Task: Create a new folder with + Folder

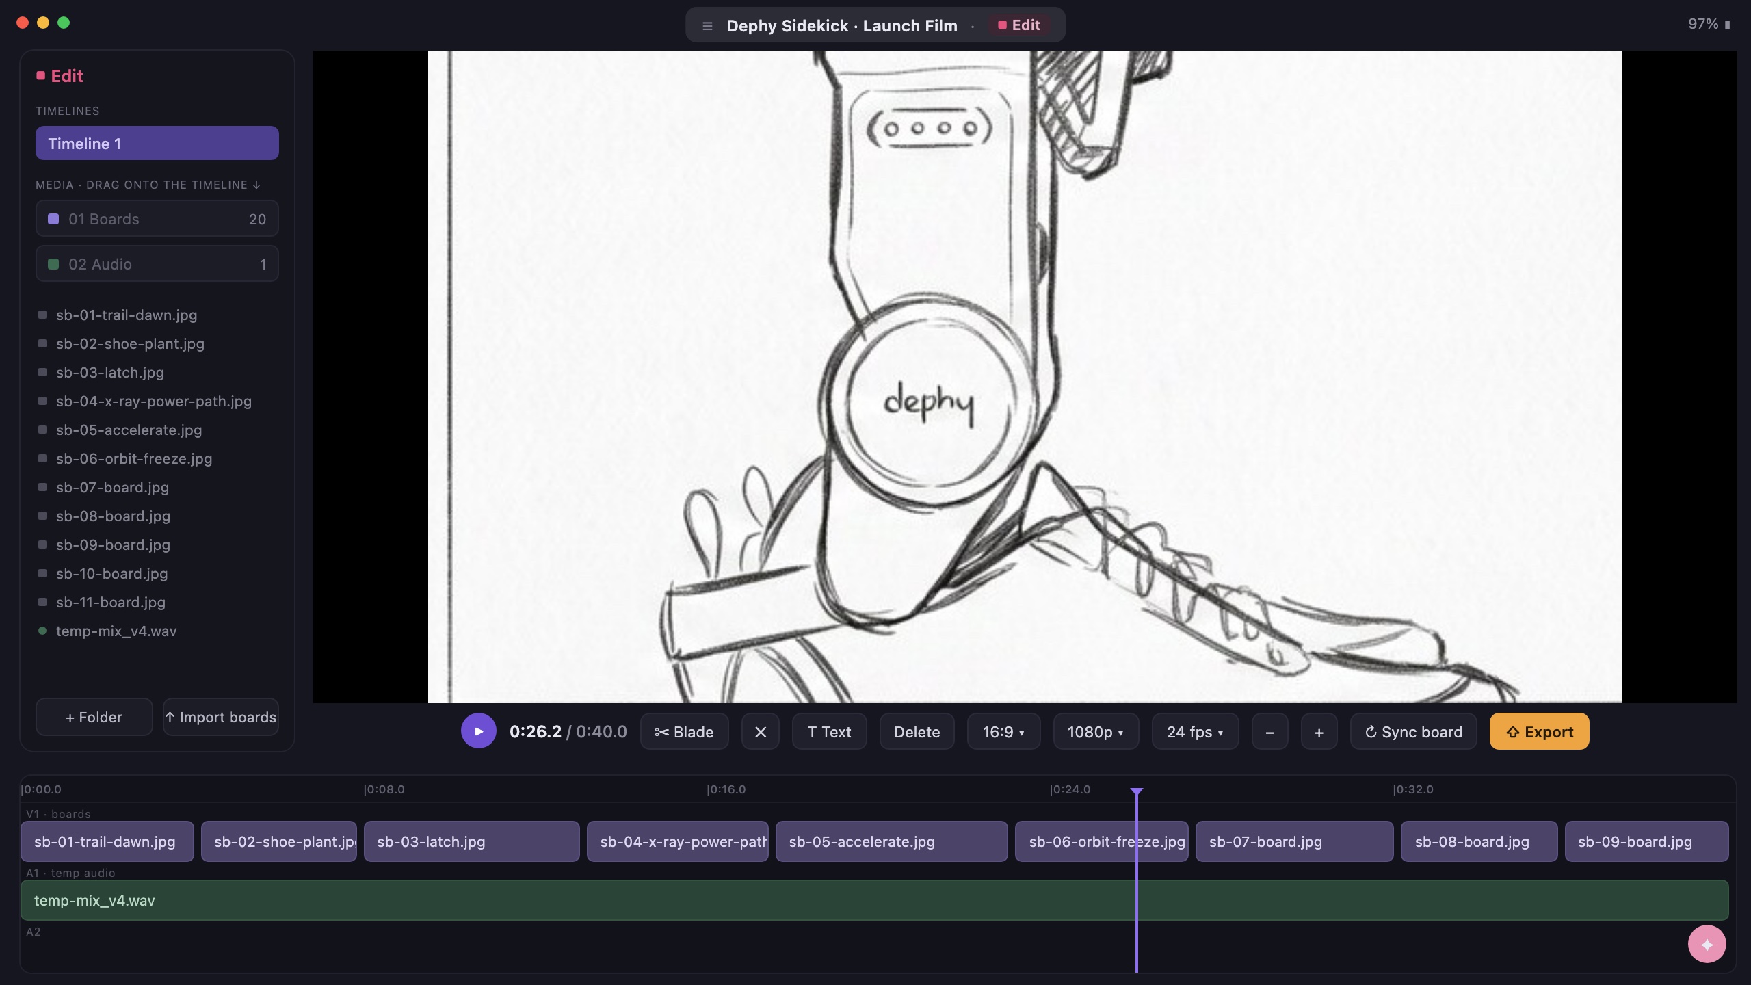Action: (x=94, y=717)
